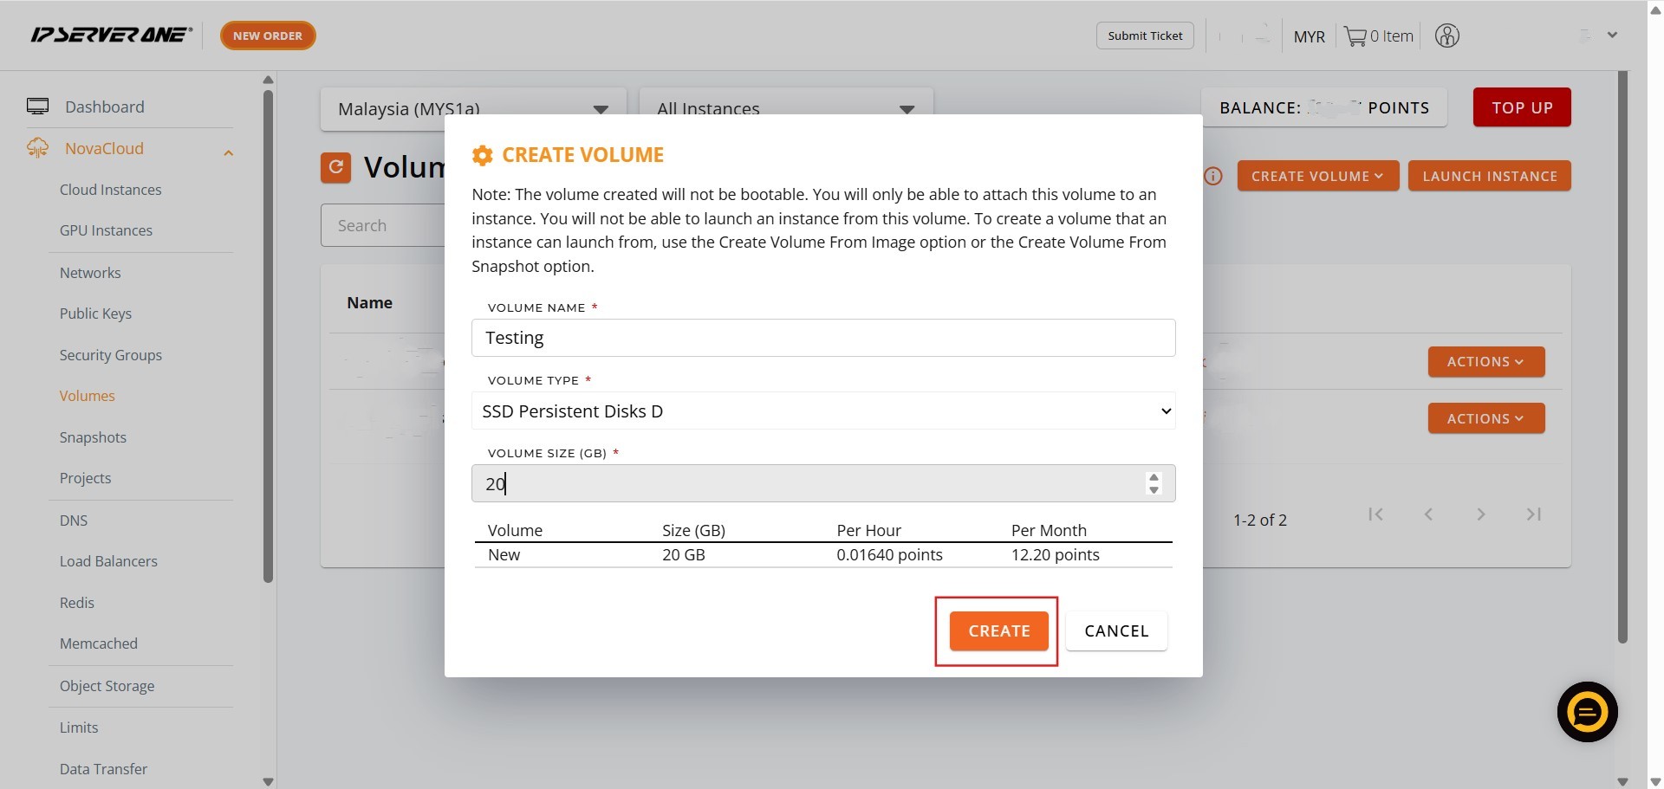Click the Volume Name input field
Screen dimensions: 1664x789
822,338
